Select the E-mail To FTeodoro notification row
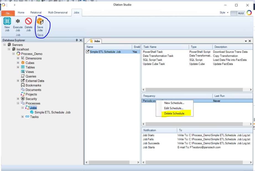 pos(197,147)
